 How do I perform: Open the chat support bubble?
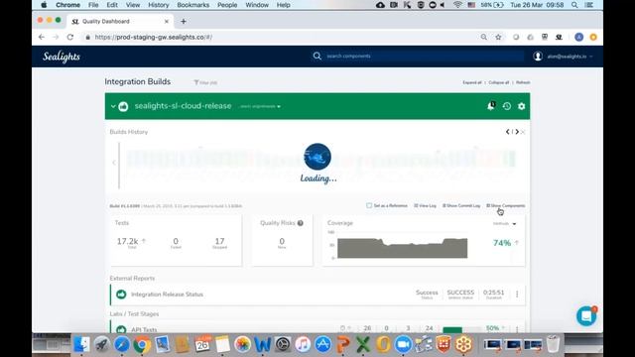pos(586,316)
